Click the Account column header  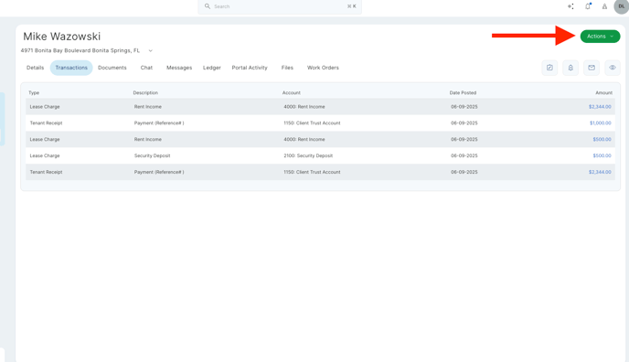[292, 93]
